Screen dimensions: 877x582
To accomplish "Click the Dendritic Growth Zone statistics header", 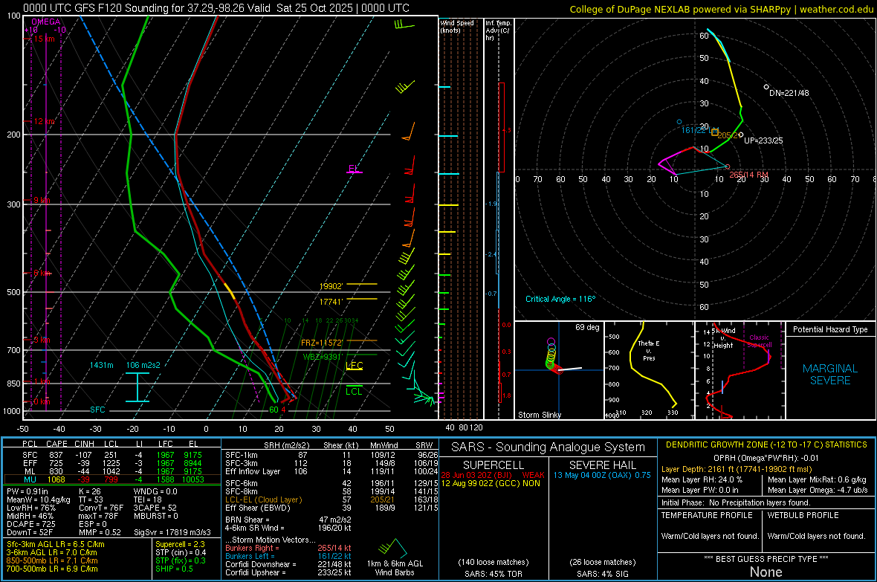I will tap(766, 444).
